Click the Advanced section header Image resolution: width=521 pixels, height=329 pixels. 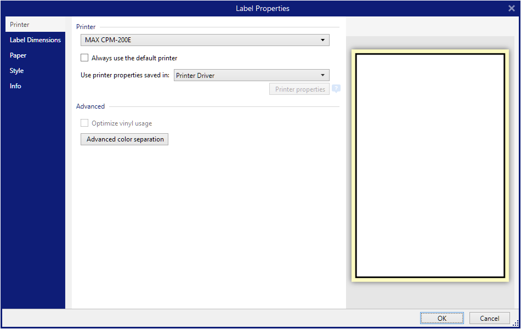pos(90,106)
